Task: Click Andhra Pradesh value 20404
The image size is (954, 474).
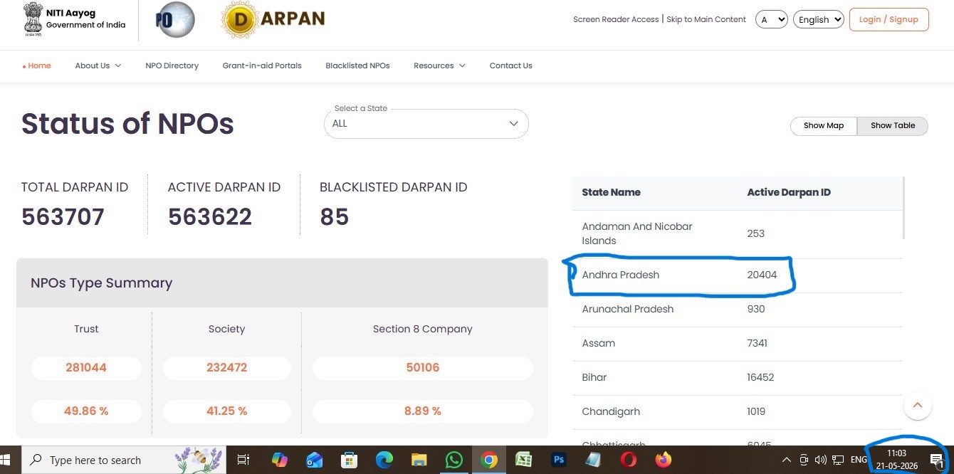Action: (762, 275)
